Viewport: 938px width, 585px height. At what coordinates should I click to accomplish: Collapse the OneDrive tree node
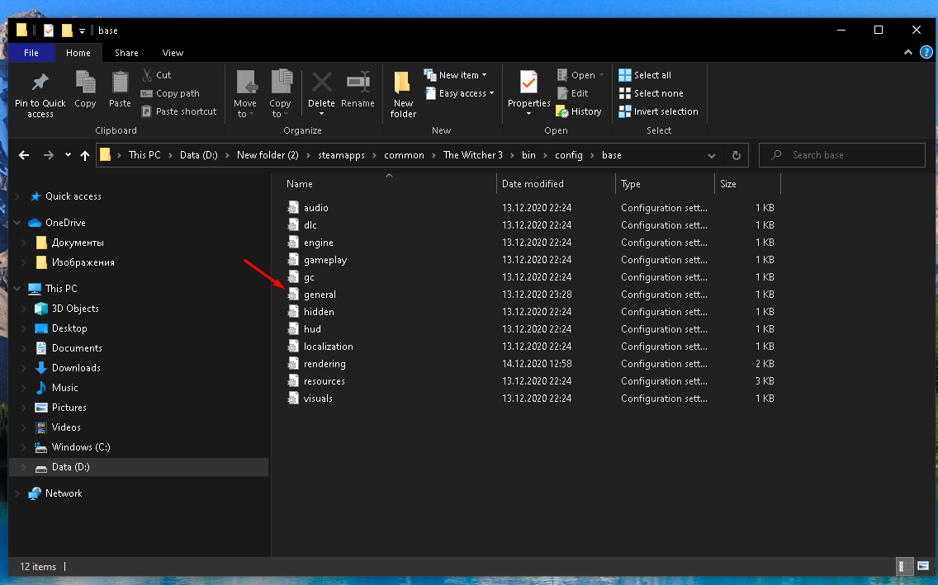click(17, 222)
